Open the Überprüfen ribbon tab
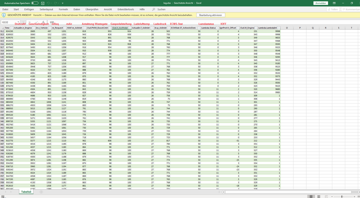 coord(92,9)
